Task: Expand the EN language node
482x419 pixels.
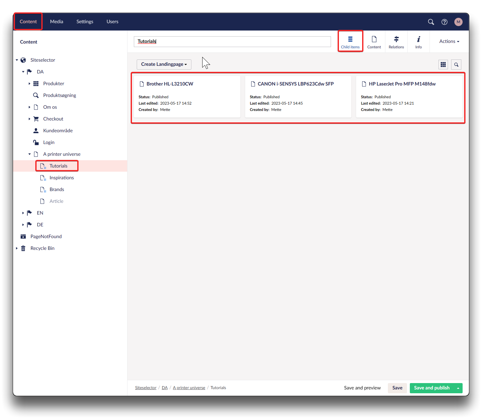Action: pos(23,213)
